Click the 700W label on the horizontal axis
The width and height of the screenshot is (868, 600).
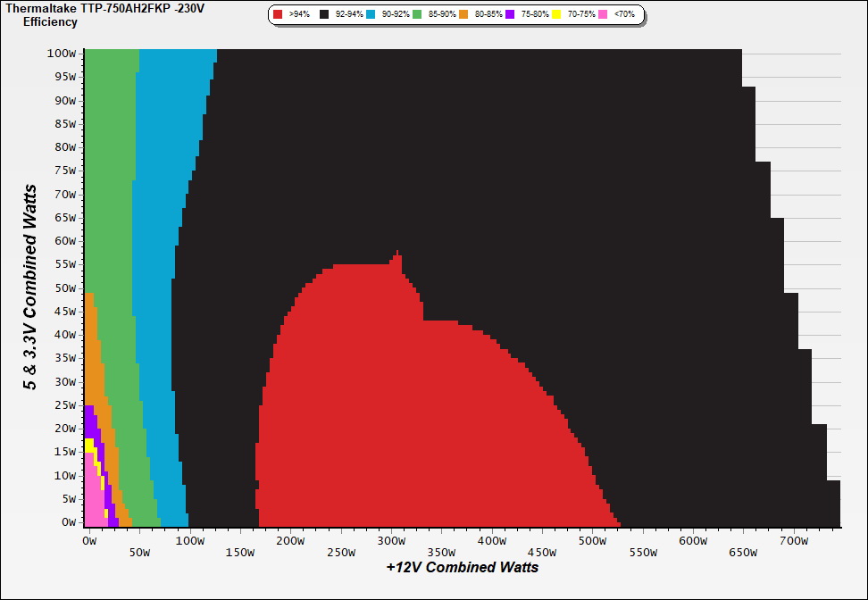793,541
